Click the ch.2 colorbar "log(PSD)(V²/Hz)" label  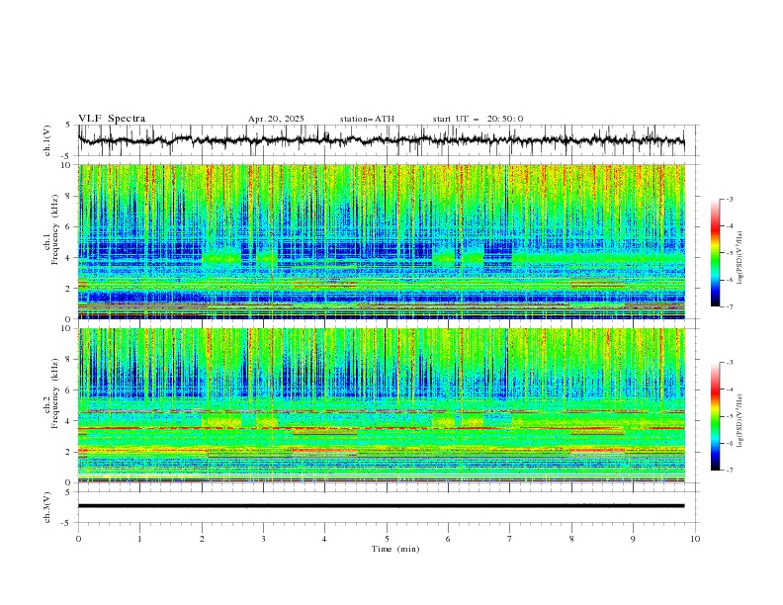[739, 420]
